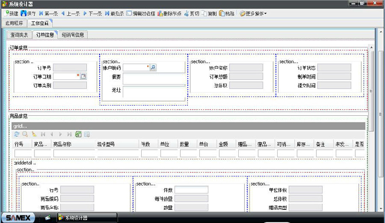Click the 单价 column header
Viewport: 385px width, 223px height.
coord(207,144)
